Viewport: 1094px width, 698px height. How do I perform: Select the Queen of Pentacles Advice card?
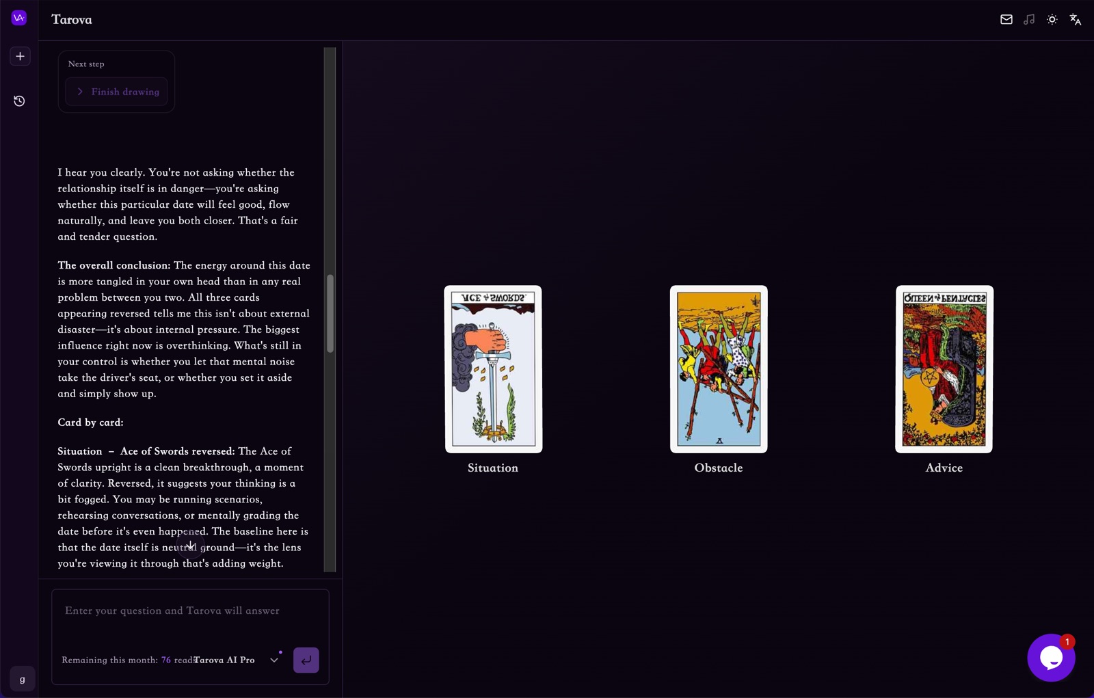click(944, 369)
